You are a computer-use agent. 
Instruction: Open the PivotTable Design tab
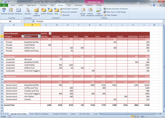pyautogui.click(x=99, y=5)
